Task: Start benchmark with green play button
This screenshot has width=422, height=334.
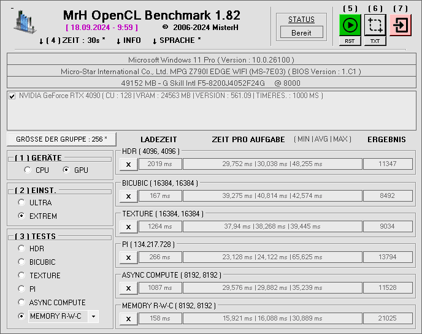Action: point(350,25)
